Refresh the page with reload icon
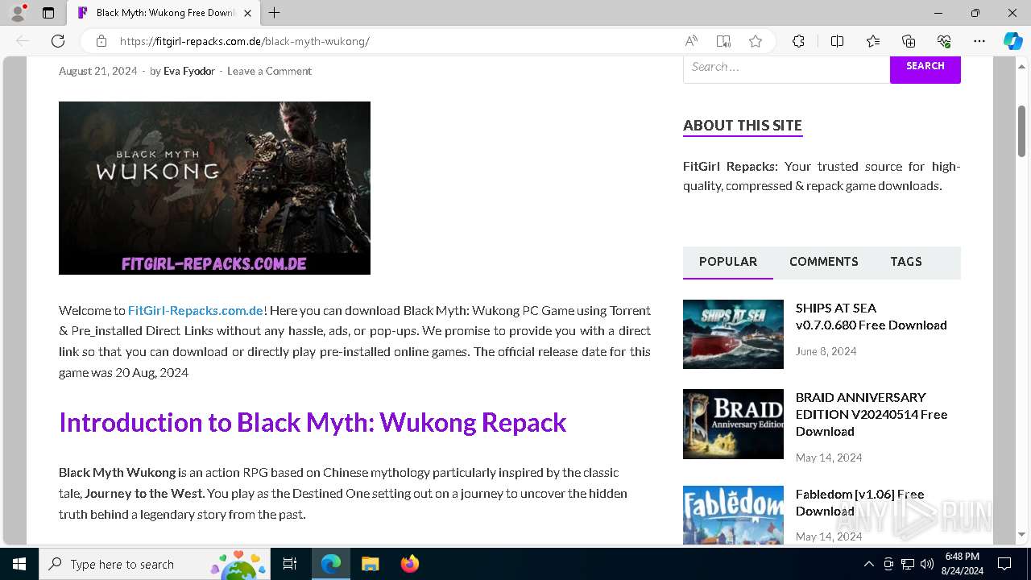This screenshot has width=1031, height=580. tap(58, 41)
